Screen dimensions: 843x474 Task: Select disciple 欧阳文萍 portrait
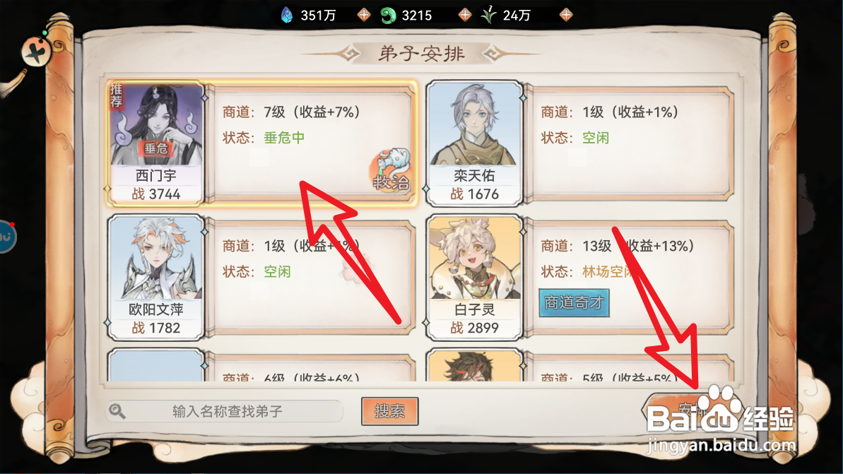[156, 278]
